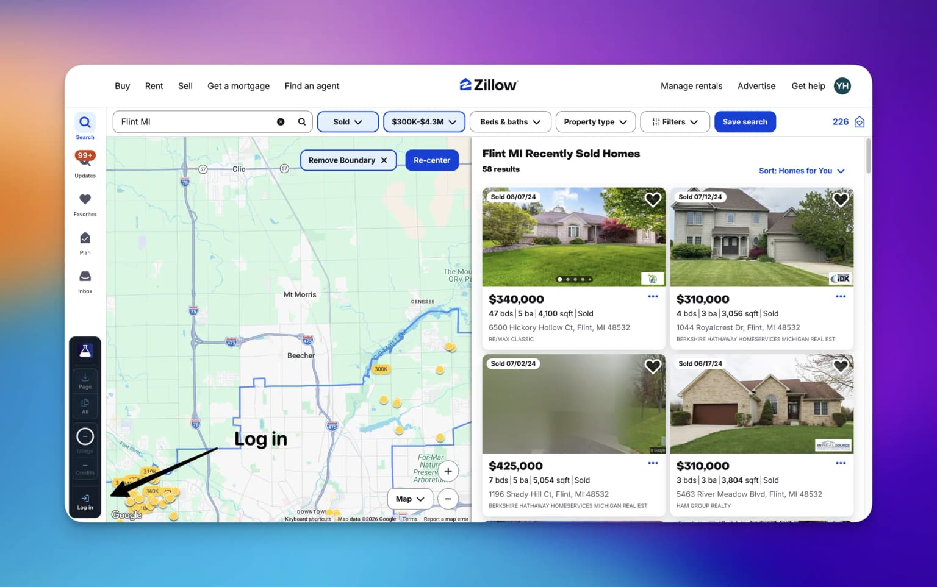Open the Find an agent menu
This screenshot has height=587, width=937.
click(x=312, y=86)
